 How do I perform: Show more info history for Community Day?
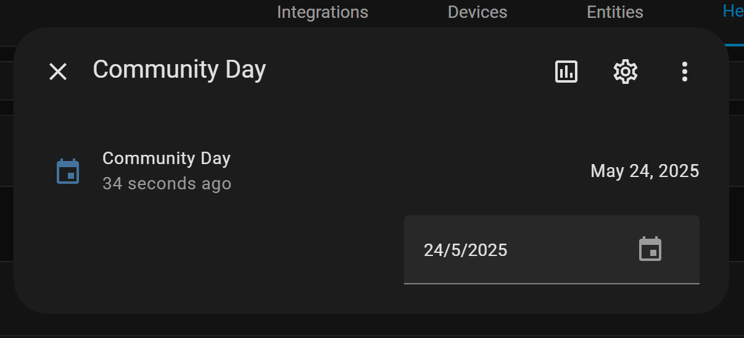coord(566,72)
